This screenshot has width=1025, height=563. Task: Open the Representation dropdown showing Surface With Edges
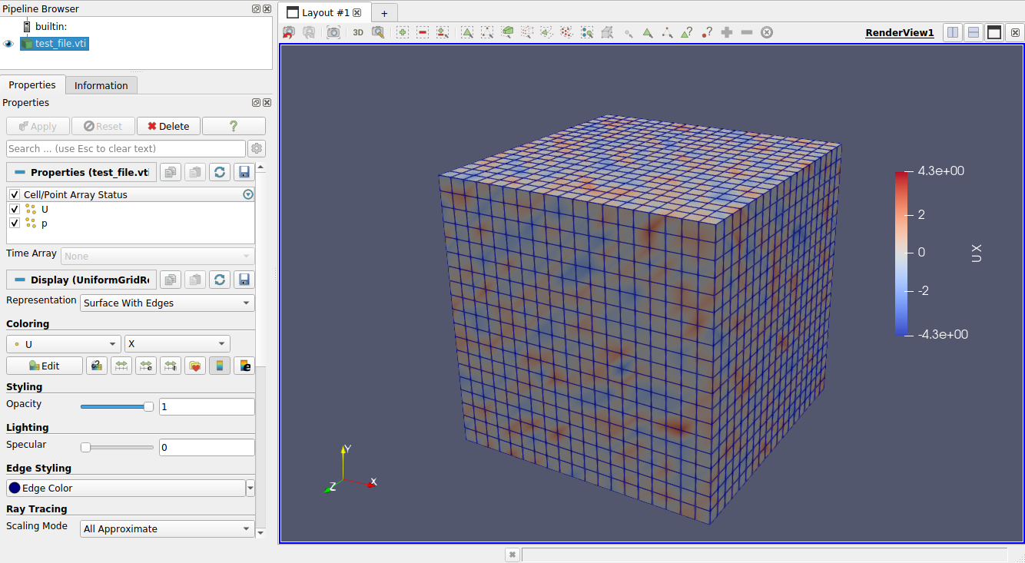(167, 303)
